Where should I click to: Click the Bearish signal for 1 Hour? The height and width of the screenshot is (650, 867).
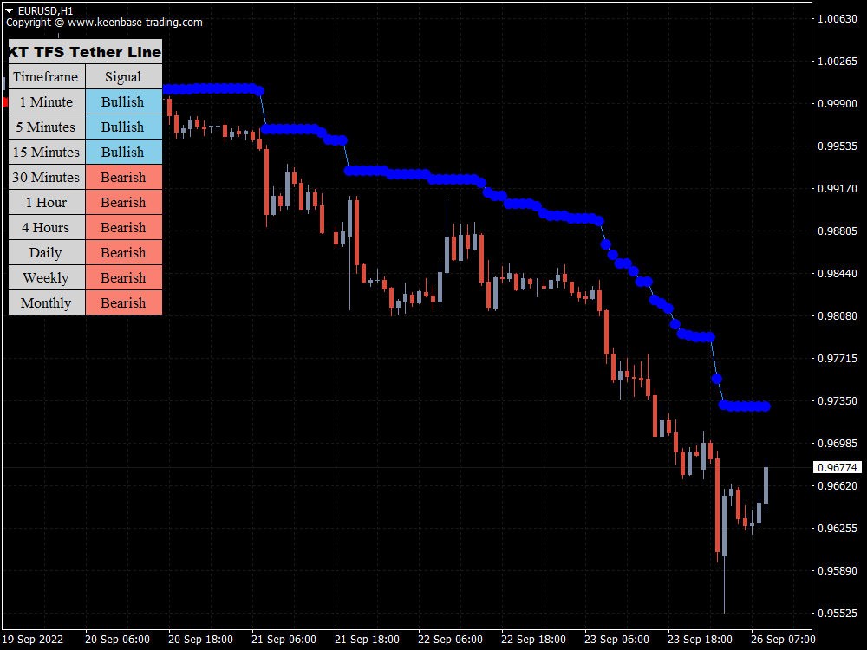[124, 203]
